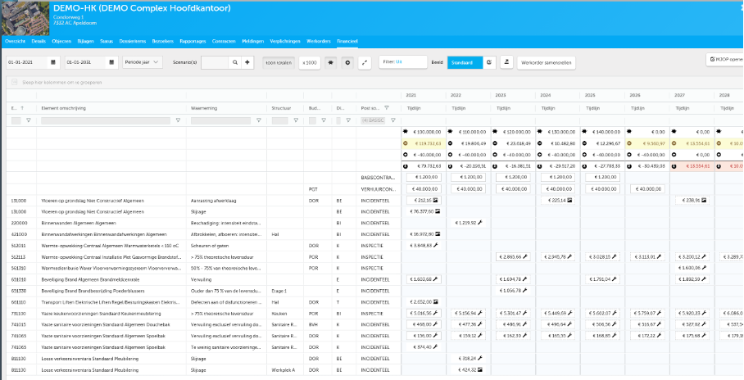The height and width of the screenshot is (380, 744).
Task: Toggle the 'x 1000' display button
Action: coord(310,62)
